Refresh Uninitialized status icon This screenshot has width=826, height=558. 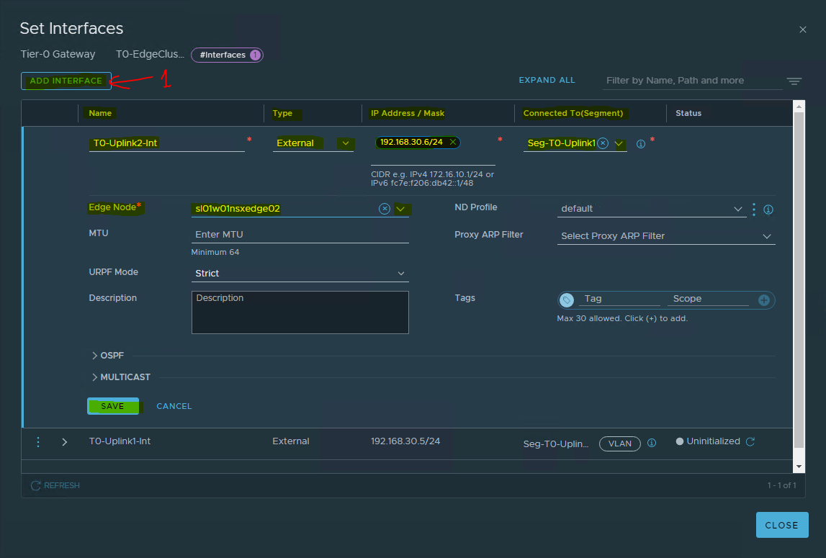(x=750, y=441)
